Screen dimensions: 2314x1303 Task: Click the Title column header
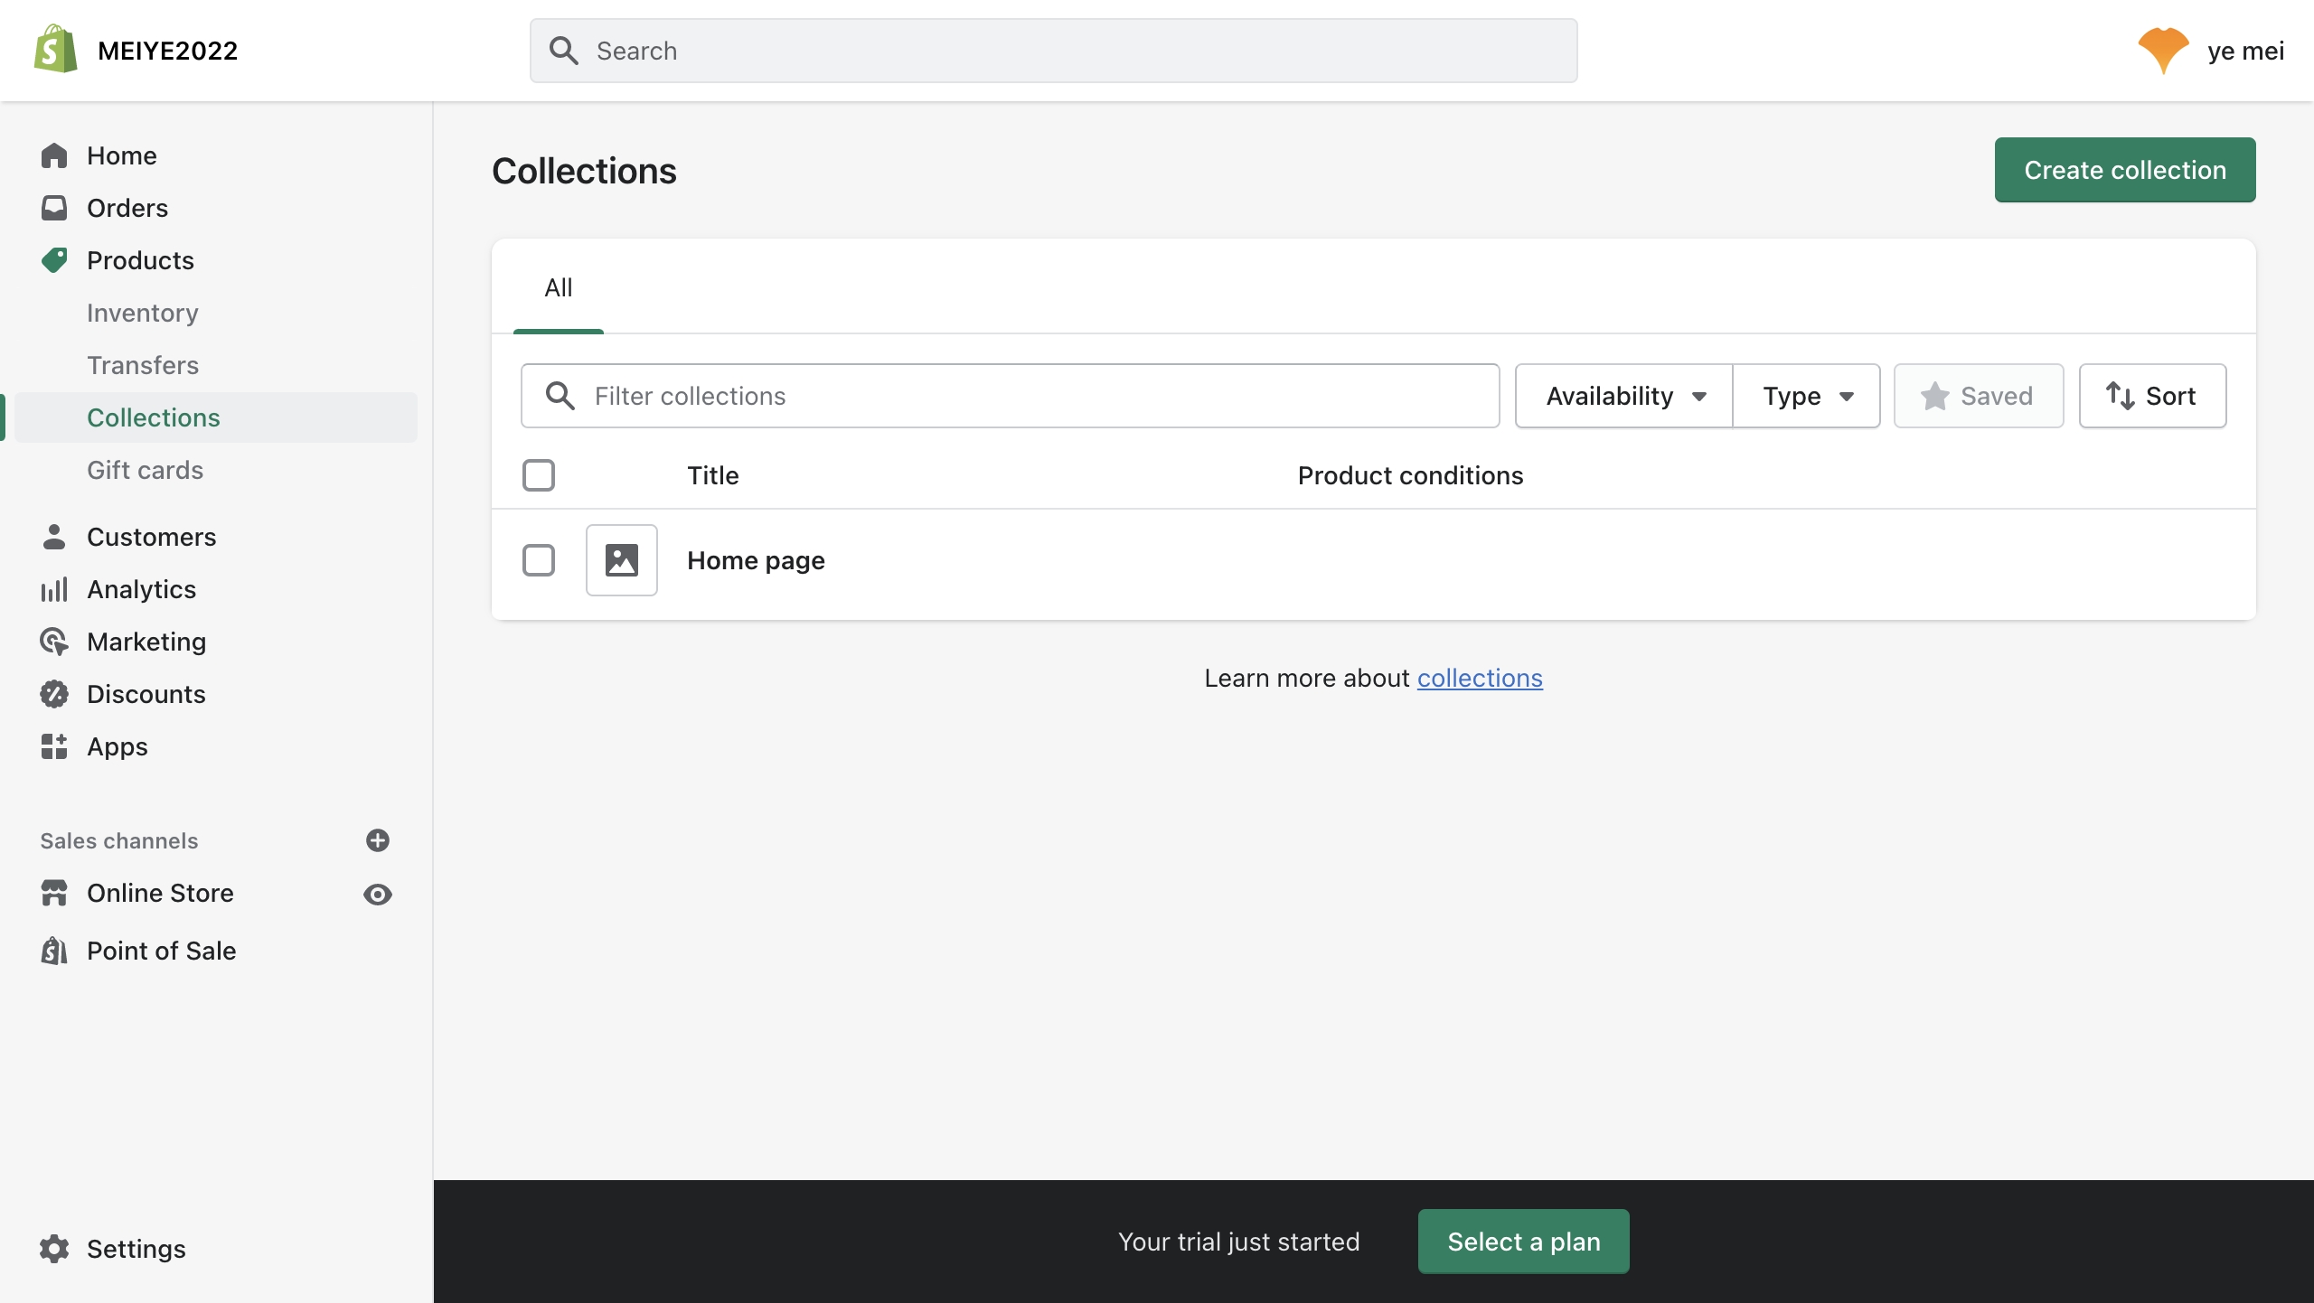coord(713,475)
